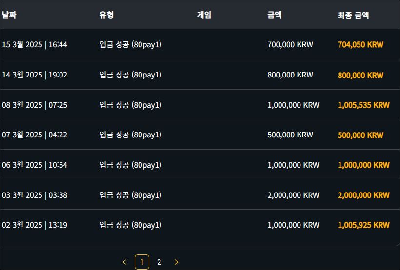This screenshot has height=270, width=400.
Task: Click the 금액 column header
Action: pyautogui.click(x=274, y=15)
